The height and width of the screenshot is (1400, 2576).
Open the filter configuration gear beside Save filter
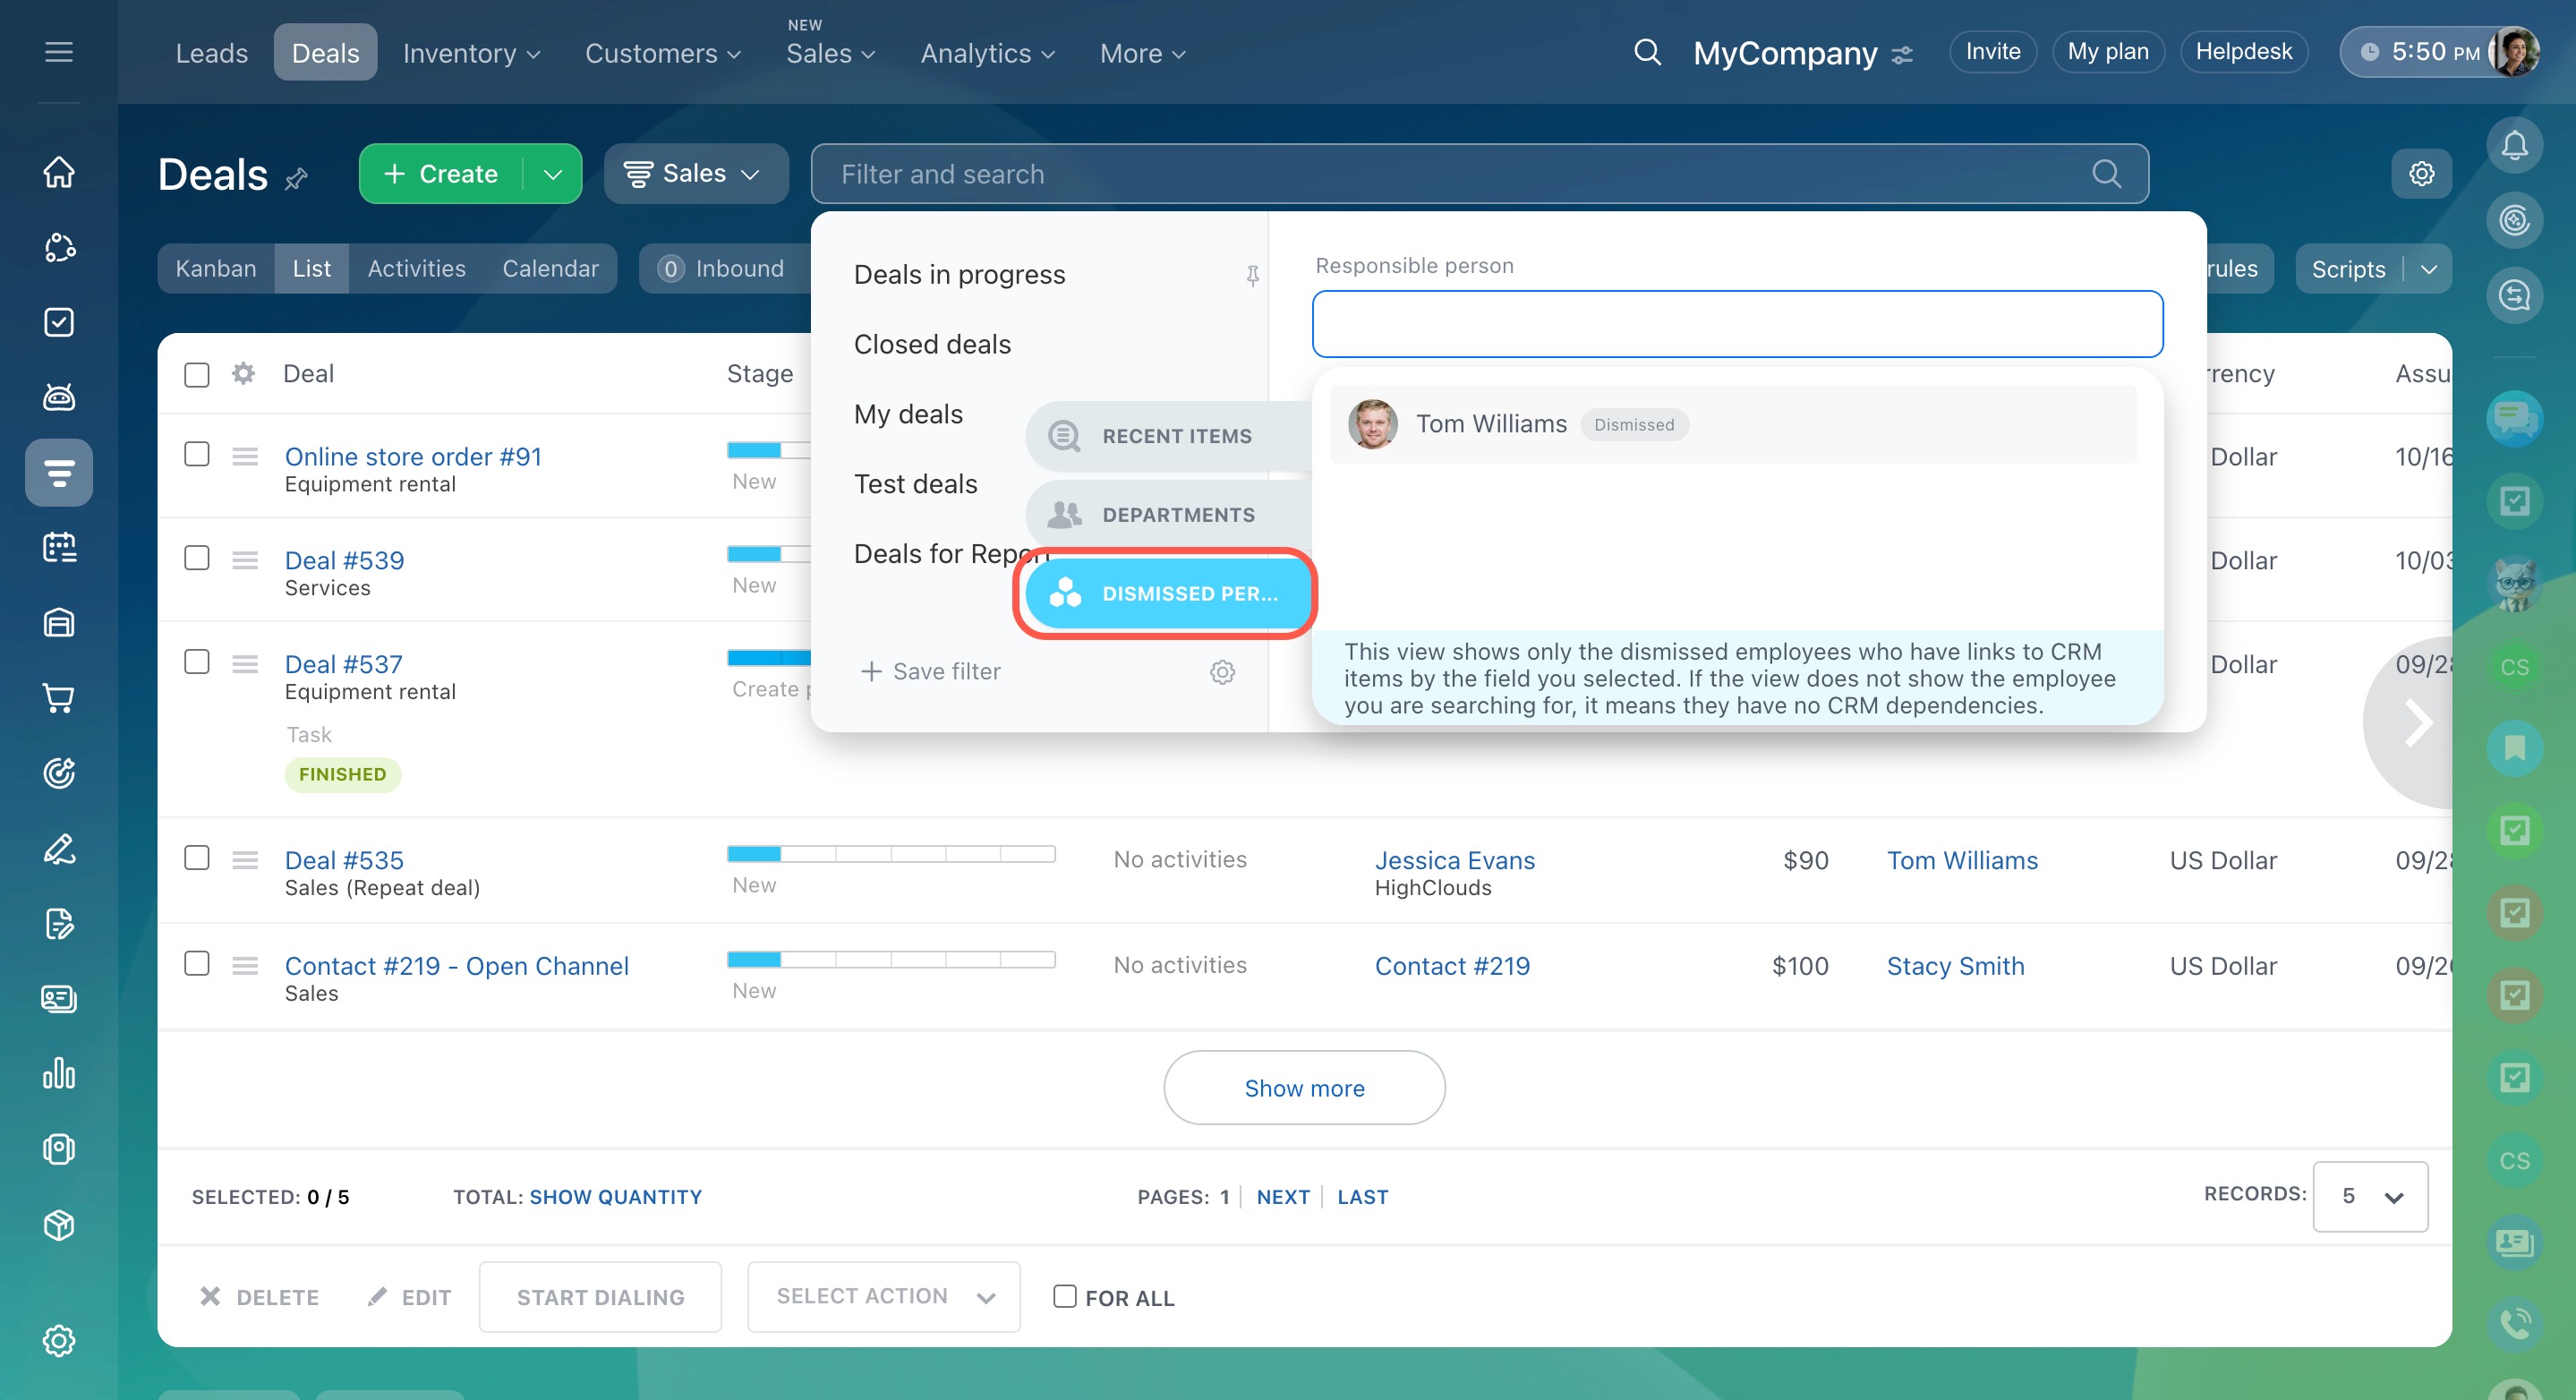[x=1222, y=672]
